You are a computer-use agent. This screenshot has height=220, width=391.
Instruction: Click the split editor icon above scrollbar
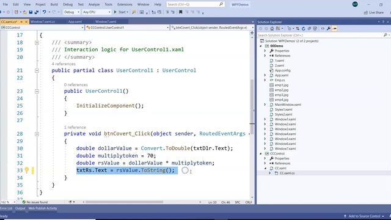[x=252, y=33]
